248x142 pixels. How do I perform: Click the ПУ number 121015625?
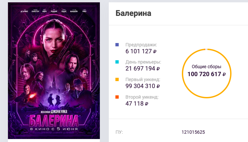(193, 132)
